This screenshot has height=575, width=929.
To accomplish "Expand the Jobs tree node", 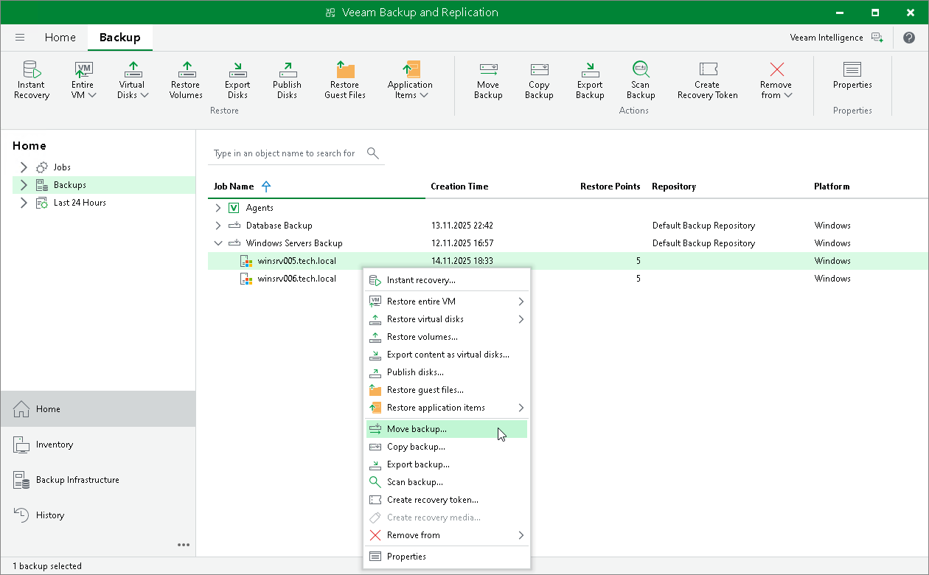I will tap(24, 167).
